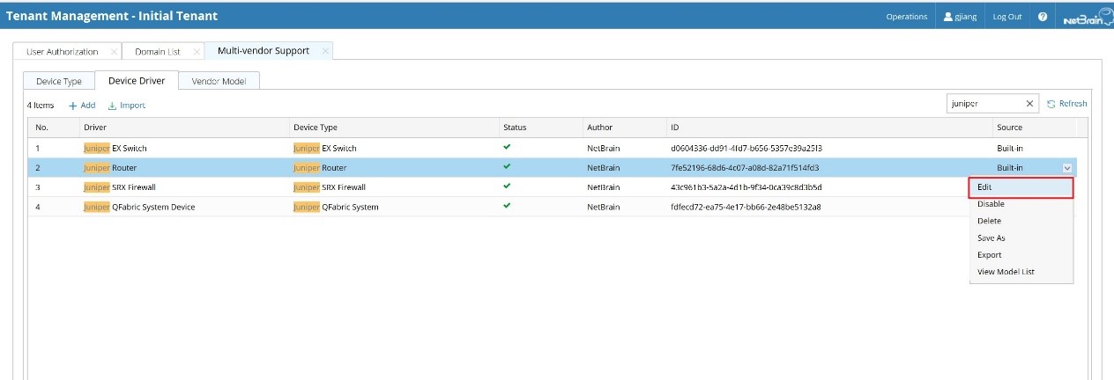This screenshot has height=380, width=1114.
Task: Choose Export from the context menu
Action: [x=1021, y=255]
